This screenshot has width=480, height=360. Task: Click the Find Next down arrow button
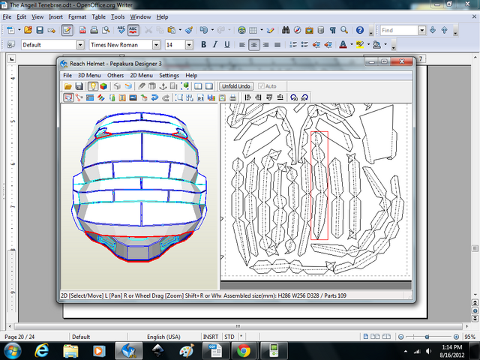tap(433, 30)
